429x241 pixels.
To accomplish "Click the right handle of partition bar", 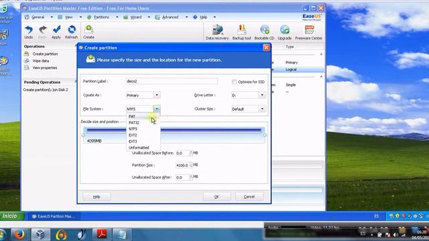I will (x=265, y=135).
